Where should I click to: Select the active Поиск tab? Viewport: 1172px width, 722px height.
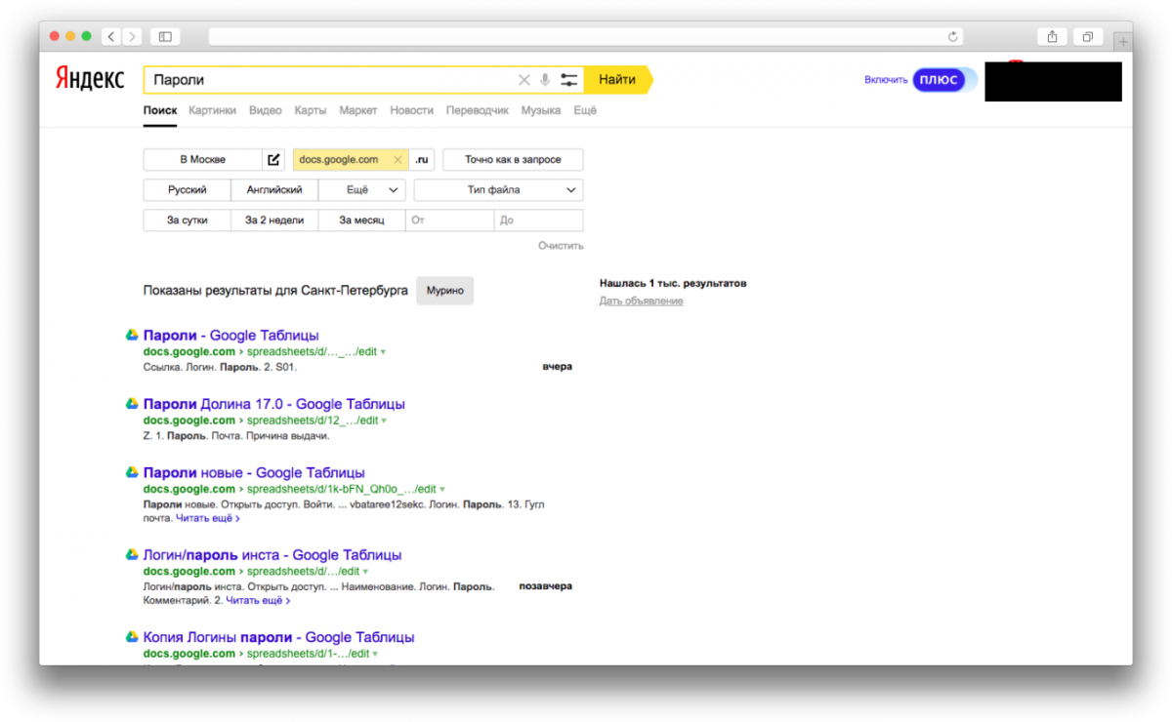[160, 110]
